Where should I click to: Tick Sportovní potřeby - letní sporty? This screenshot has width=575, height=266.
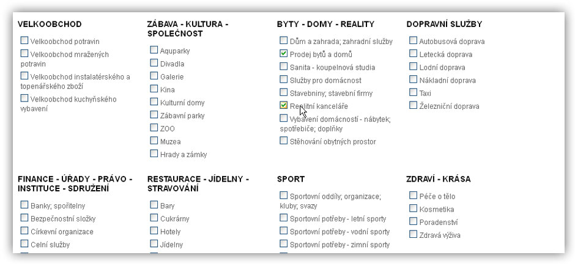click(284, 218)
